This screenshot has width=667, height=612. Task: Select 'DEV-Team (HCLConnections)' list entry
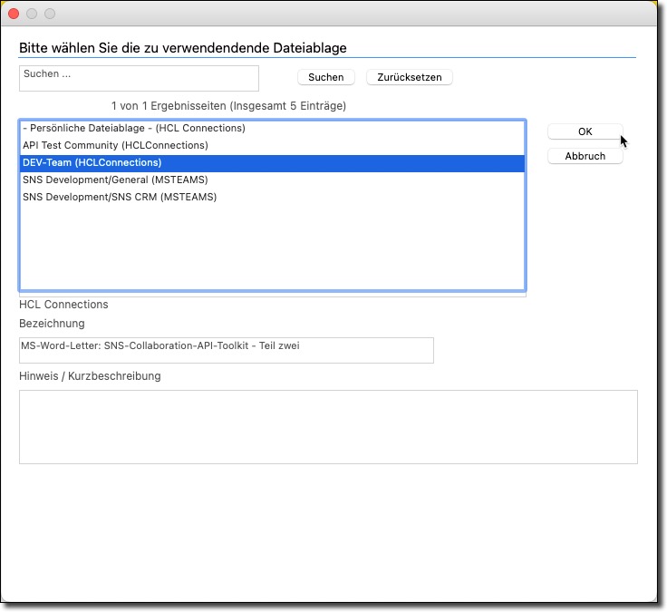[272, 163]
